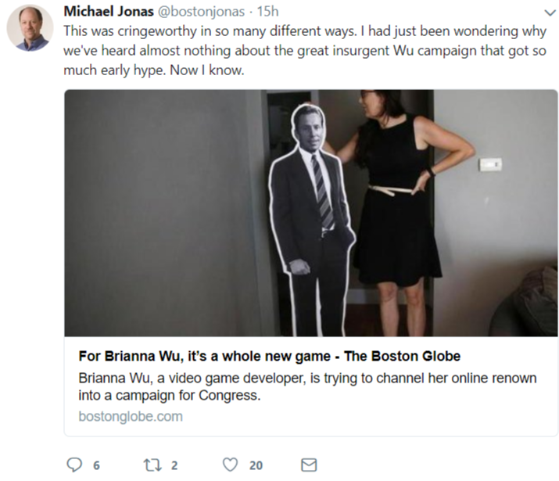Open the Michael Jonas display name link

(x=109, y=12)
